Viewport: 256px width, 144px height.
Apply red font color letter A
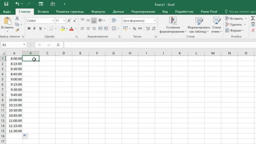[71, 29]
